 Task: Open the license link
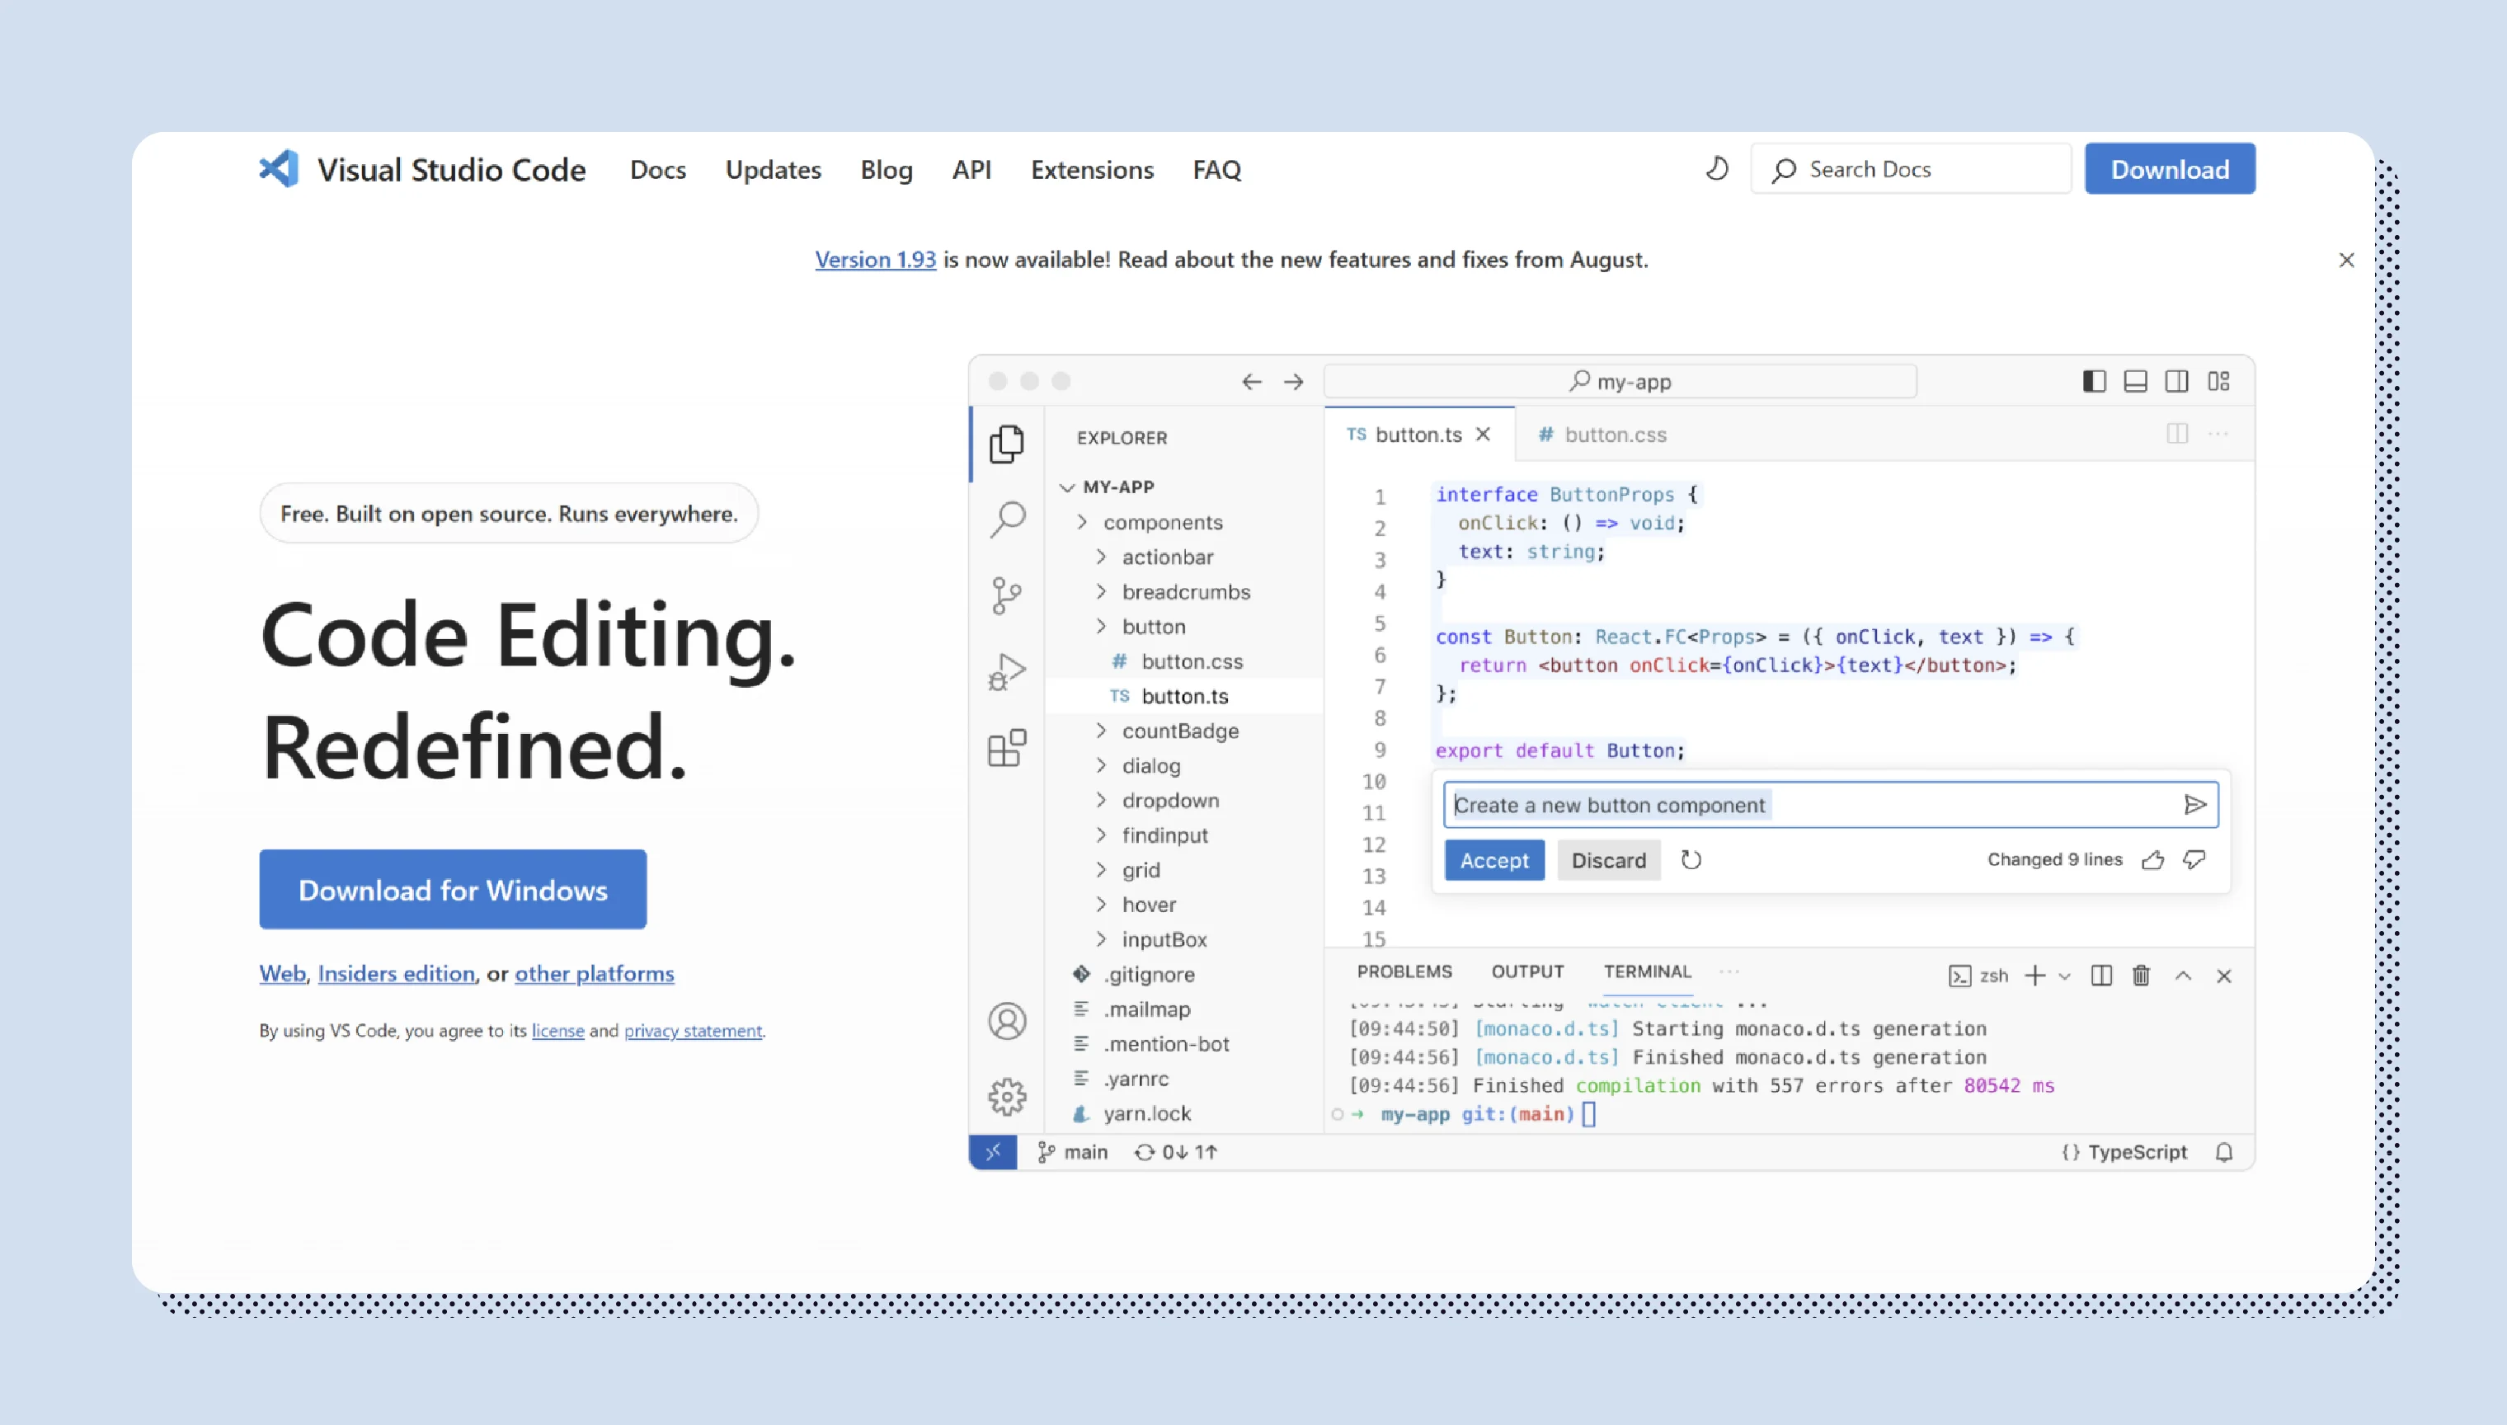pyautogui.click(x=557, y=1030)
